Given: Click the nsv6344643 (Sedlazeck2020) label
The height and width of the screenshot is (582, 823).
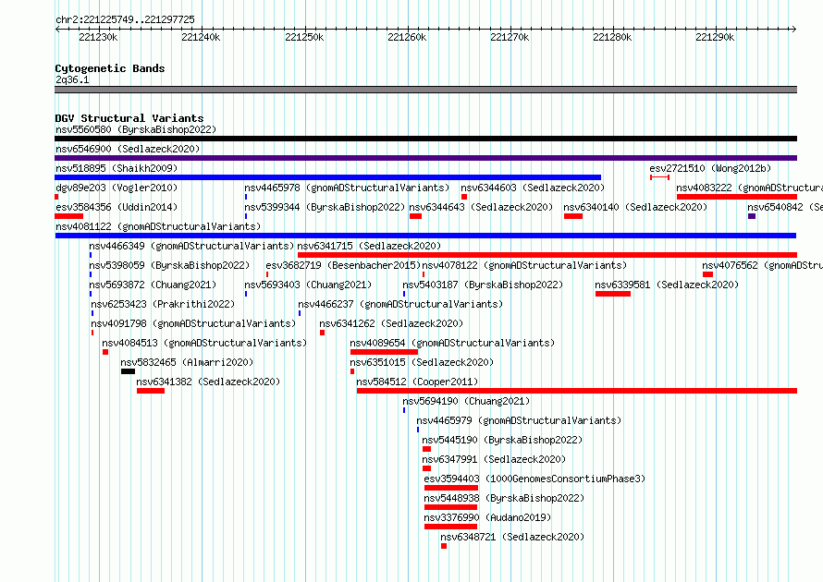Looking at the screenshot, I should tap(481, 207).
